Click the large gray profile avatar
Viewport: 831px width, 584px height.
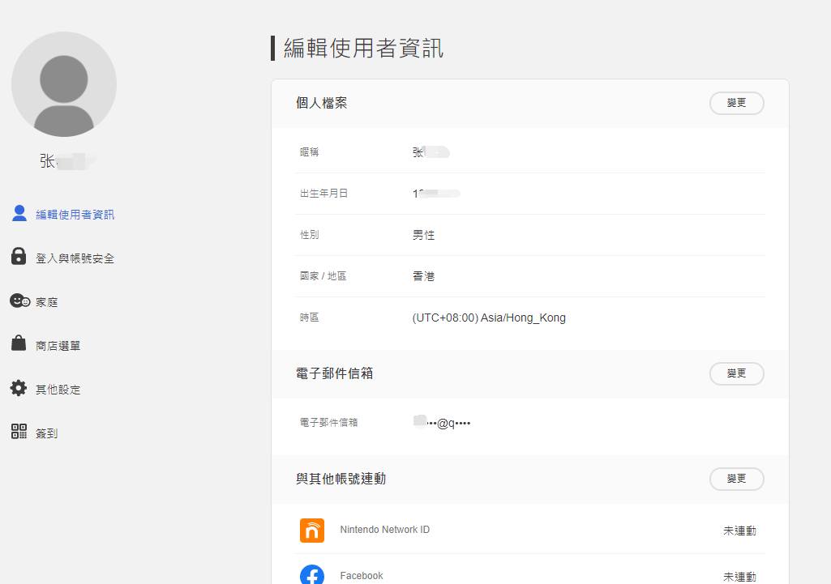(x=64, y=84)
